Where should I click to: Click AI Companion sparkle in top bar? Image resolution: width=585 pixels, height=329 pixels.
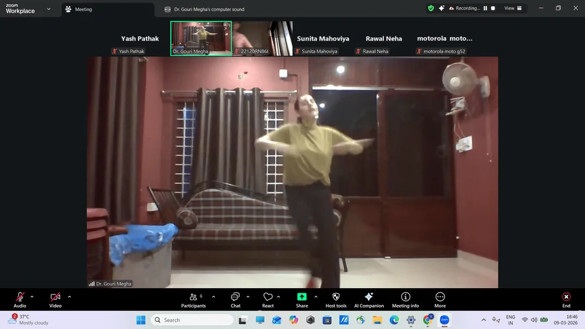pyautogui.click(x=441, y=8)
